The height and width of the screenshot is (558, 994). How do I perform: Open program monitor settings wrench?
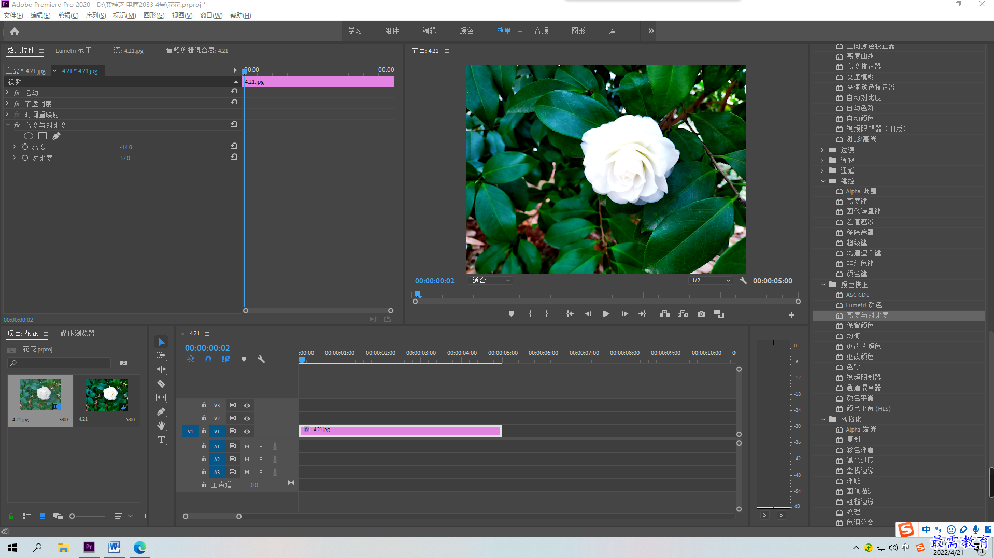[743, 280]
